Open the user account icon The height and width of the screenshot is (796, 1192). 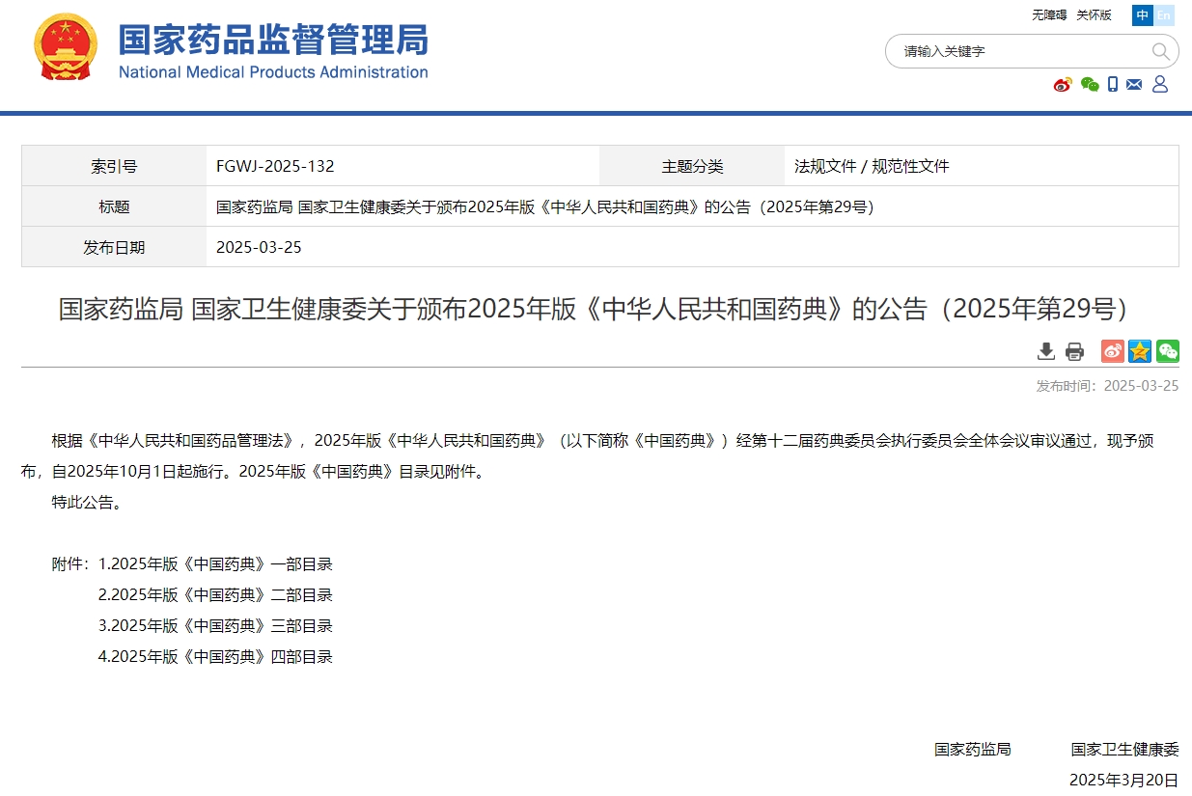tap(1160, 85)
